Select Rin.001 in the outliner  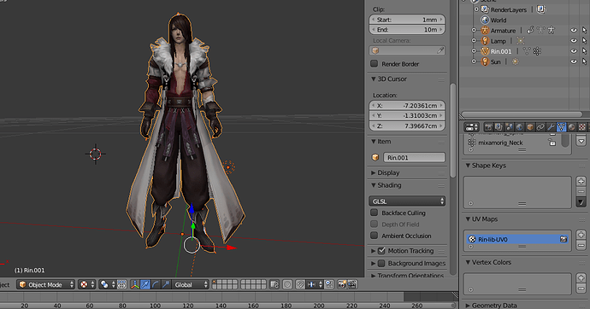501,51
